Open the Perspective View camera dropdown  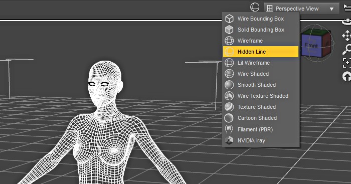(x=301, y=9)
